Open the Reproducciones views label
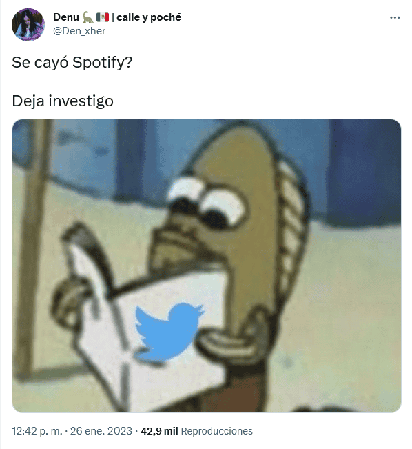The height and width of the screenshot is (449, 412). (x=217, y=431)
